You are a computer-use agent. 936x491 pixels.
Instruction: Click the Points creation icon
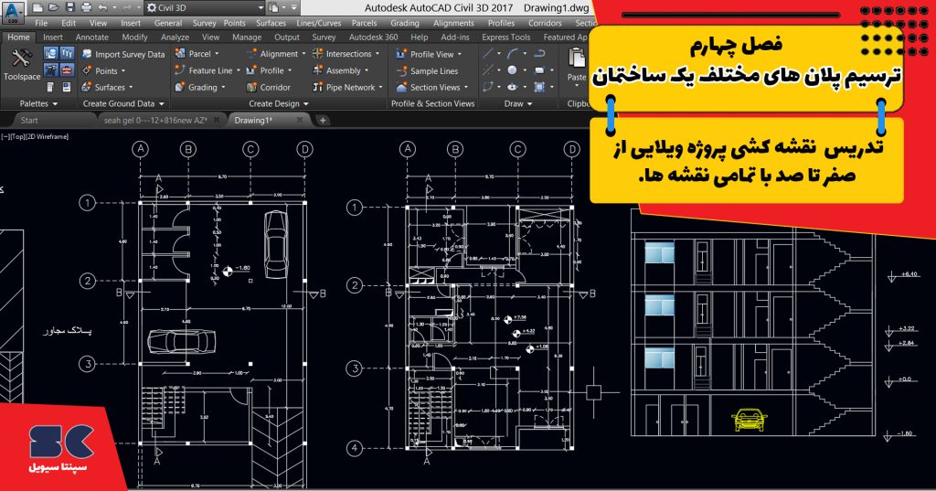87,70
